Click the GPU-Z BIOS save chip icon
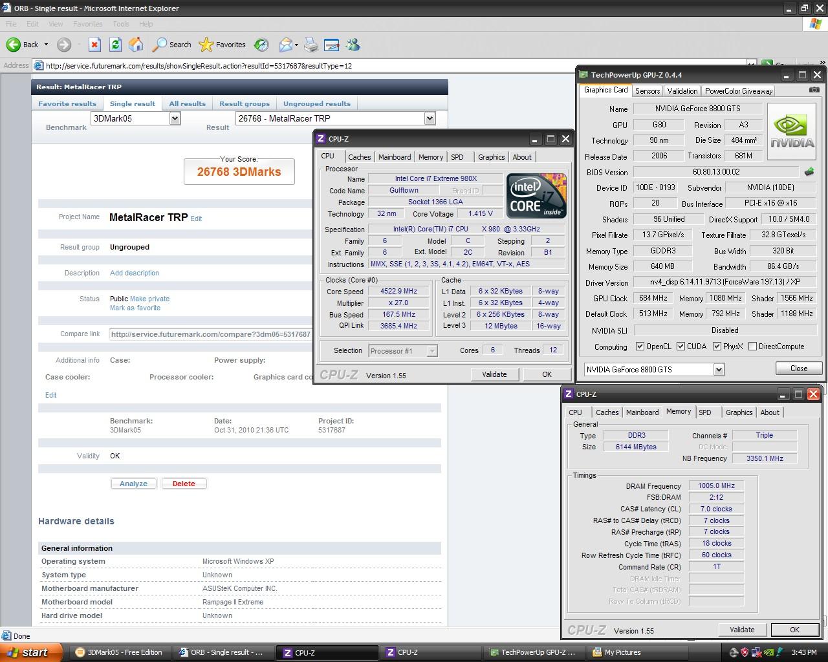 [x=809, y=172]
